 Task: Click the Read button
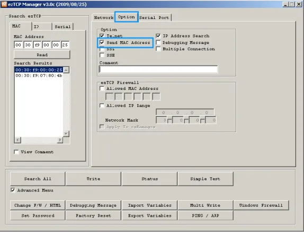[x=42, y=55]
